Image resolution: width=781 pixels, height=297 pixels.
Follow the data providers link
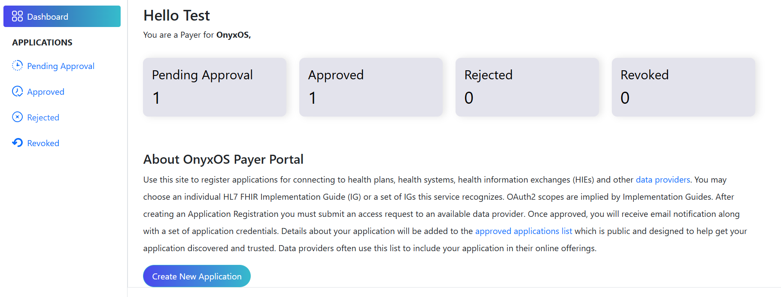[662, 180]
